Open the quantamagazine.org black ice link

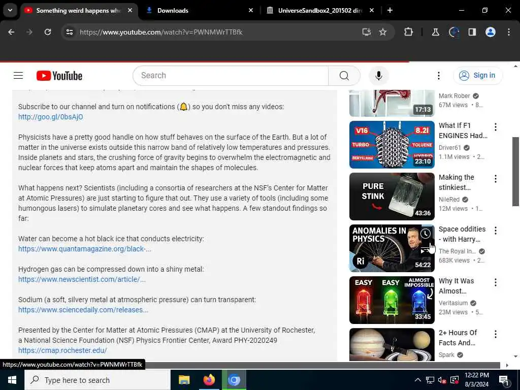coord(85,249)
